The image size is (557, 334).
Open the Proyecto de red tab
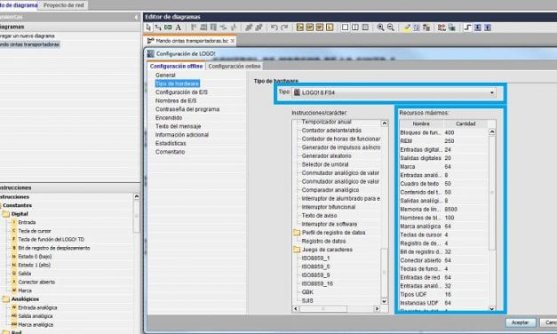[64, 5]
